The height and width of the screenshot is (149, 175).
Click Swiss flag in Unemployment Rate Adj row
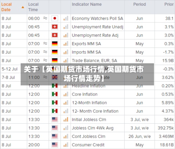[55, 35]
